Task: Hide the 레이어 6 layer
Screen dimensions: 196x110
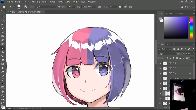Action: (x=160, y=73)
